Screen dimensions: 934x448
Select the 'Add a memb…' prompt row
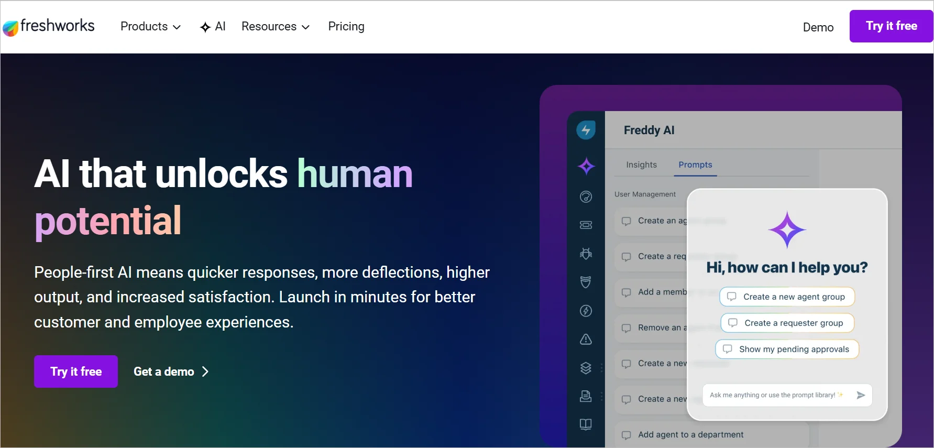pyautogui.click(x=652, y=292)
